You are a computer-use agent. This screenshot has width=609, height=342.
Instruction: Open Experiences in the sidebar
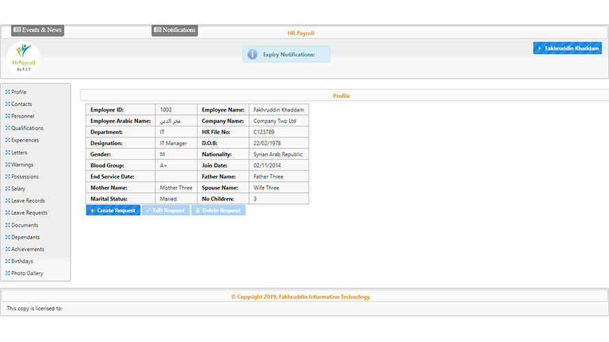(25, 140)
